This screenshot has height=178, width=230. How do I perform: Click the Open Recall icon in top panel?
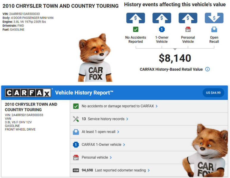coord(214,29)
